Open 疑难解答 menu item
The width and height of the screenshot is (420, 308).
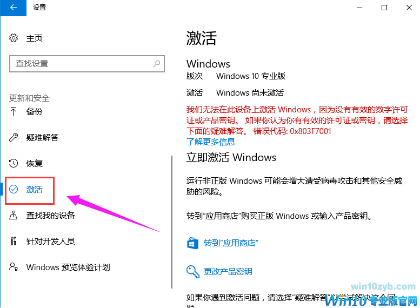(x=42, y=137)
